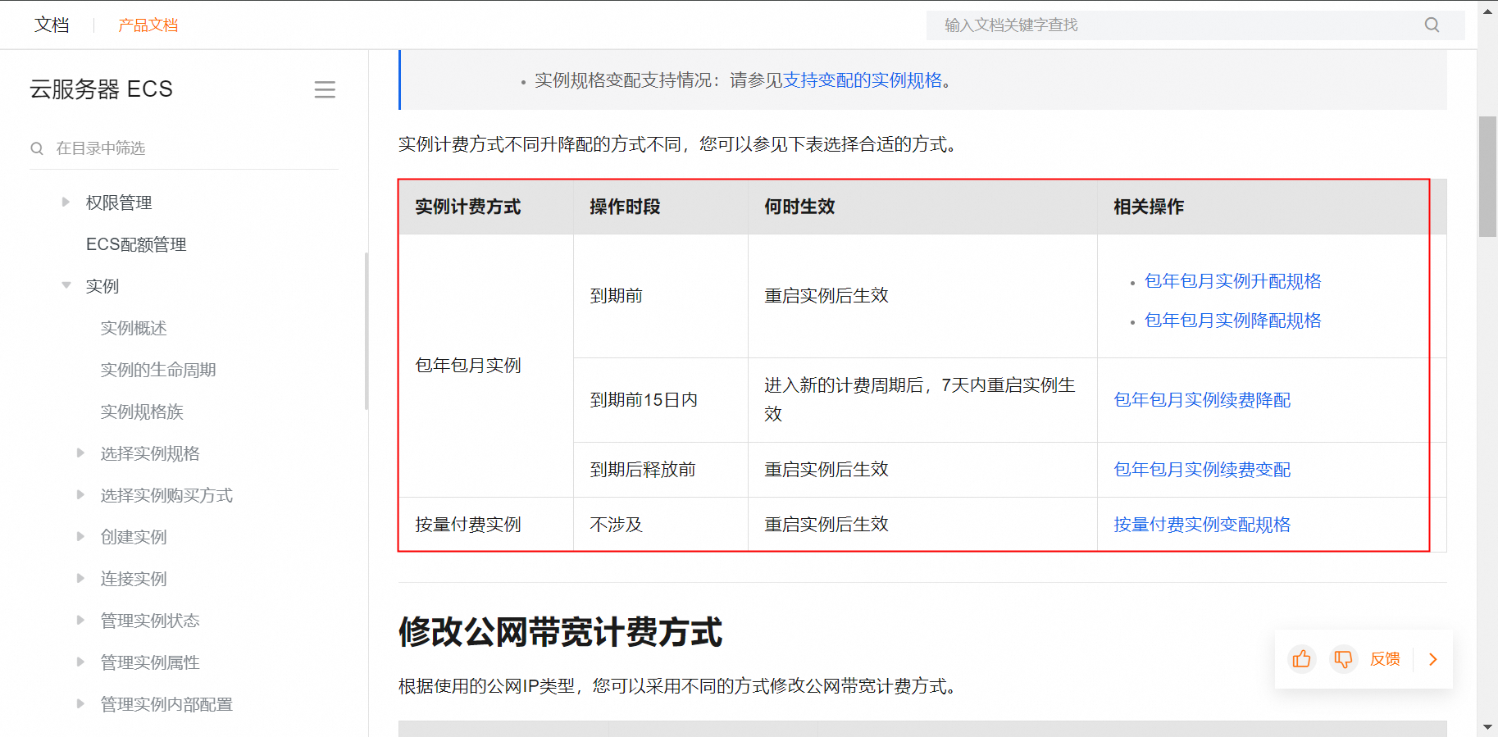The width and height of the screenshot is (1498, 737).
Task: Click the 反馈 feedback button
Action: [x=1385, y=659]
